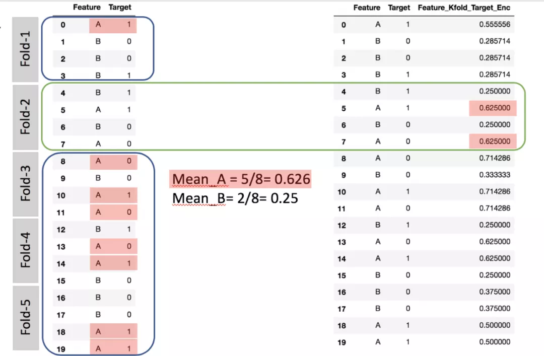Select the Fold-4 gray label
This screenshot has height=356, width=544.
pyautogui.click(x=26, y=250)
